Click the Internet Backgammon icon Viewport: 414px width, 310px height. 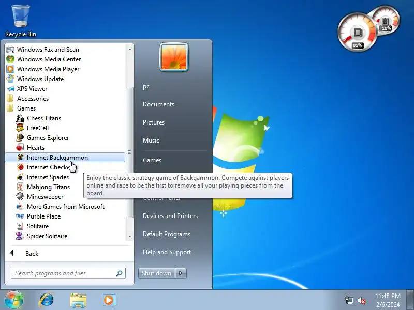pyautogui.click(x=20, y=158)
